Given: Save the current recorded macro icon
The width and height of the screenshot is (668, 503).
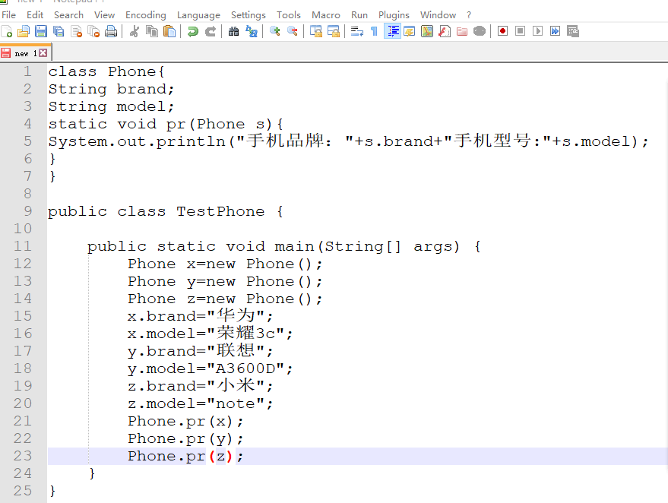Looking at the screenshot, I should [572, 31].
